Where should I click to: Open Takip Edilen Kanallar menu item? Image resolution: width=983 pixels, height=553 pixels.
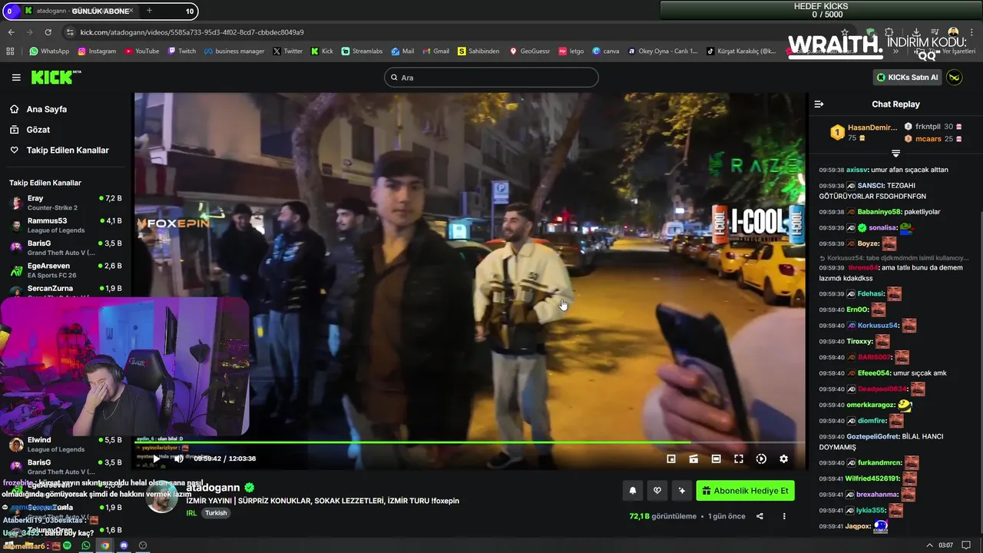point(68,151)
